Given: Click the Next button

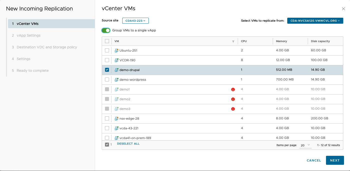Looking at the screenshot, I should tap(335, 160).
